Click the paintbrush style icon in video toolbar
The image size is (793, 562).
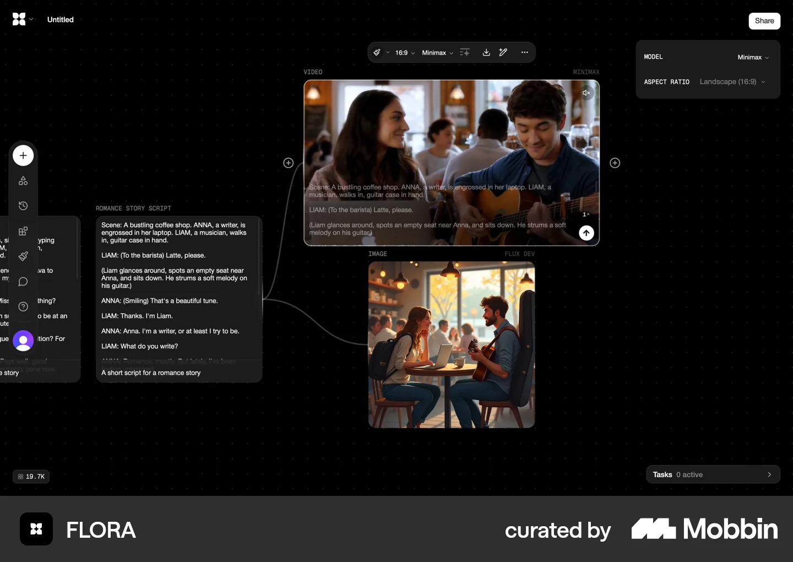tap(377, 52)
